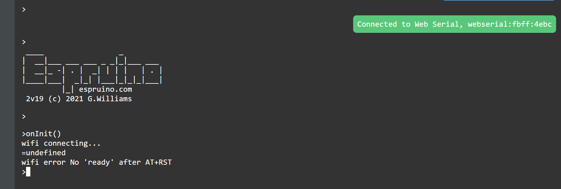Viewport: 561px width, 189px height.
Task: Click the 'Web Serial' words in the notification
Action: click(439, 24)
